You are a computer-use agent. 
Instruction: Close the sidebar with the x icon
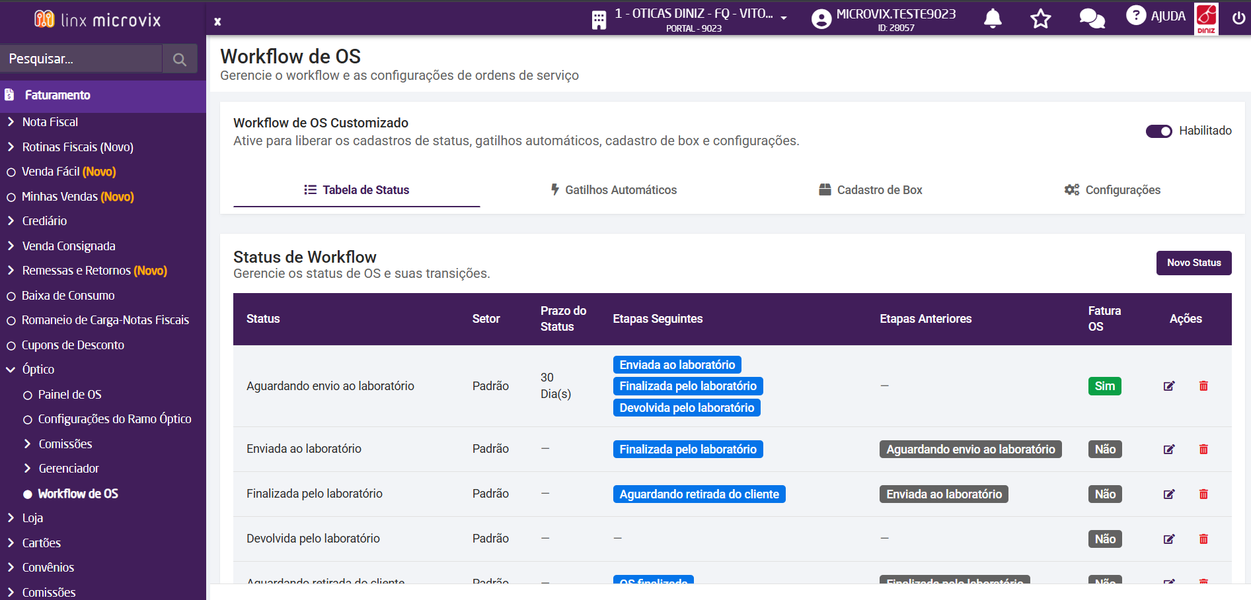point(217,22)
